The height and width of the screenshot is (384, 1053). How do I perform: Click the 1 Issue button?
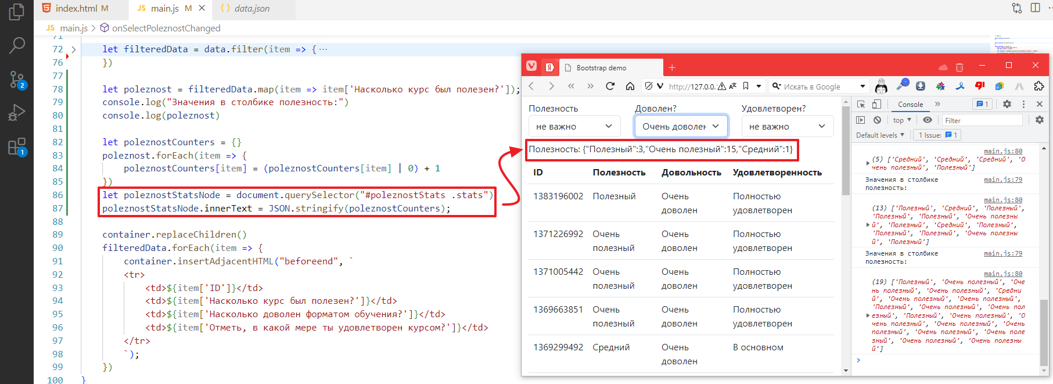tap(937, 135)
